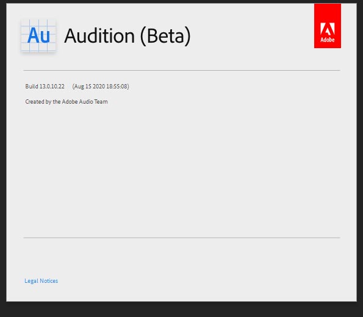Click the Build 13.0.10.22 version text
This screenshot has width=363, height=317.
click(45, 87)
